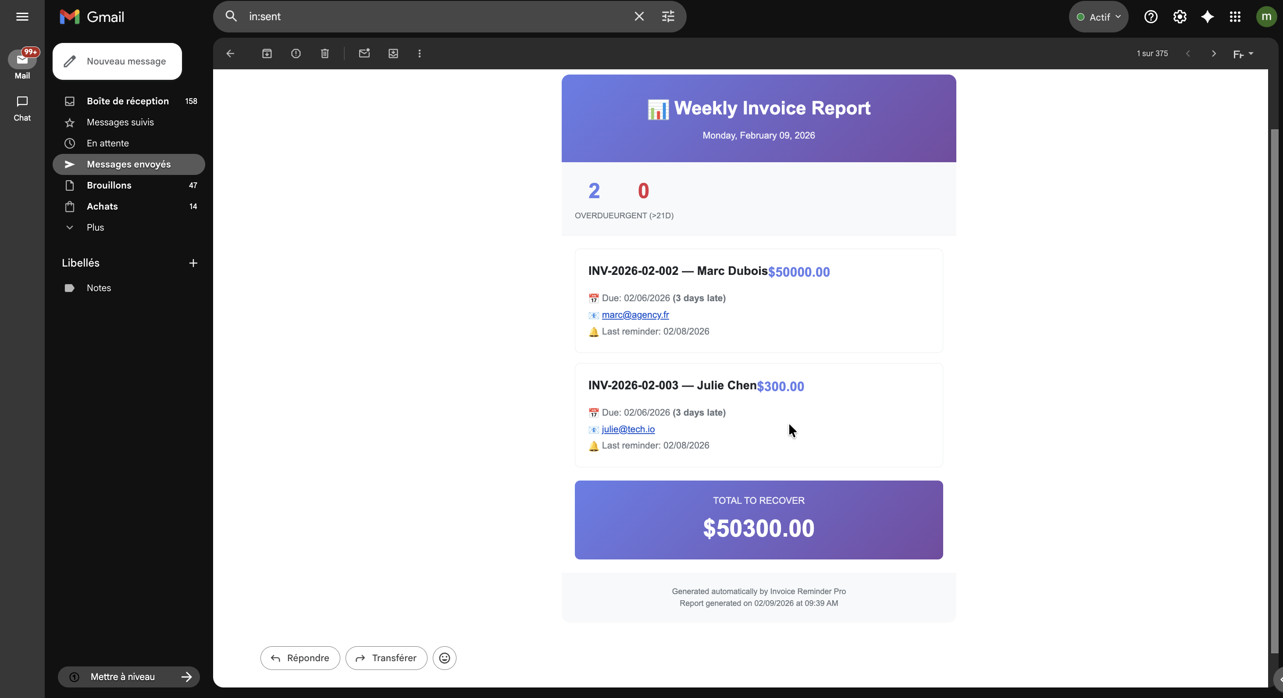Open the marc@agency.fr email link

[635, 315]
